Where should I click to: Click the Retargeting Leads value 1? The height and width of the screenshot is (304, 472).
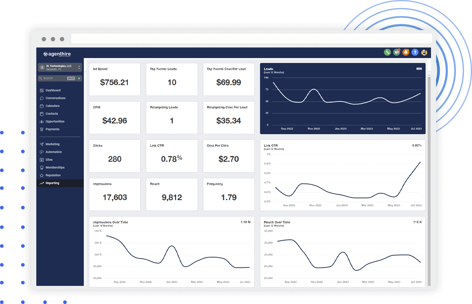172,121
